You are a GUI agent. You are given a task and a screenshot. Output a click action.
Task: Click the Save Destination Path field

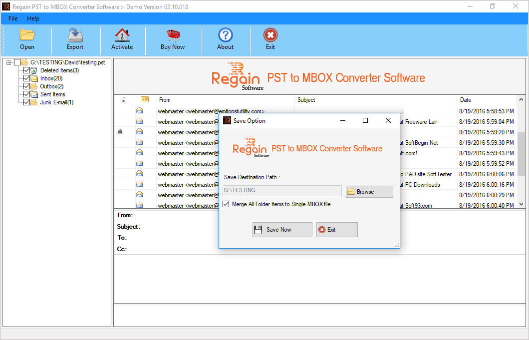click(x=282, y=190)
